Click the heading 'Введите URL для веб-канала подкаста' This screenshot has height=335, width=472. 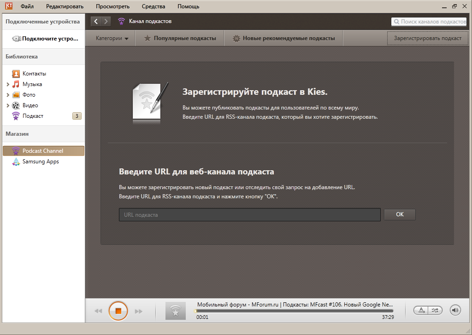click(x=196, y=172)
